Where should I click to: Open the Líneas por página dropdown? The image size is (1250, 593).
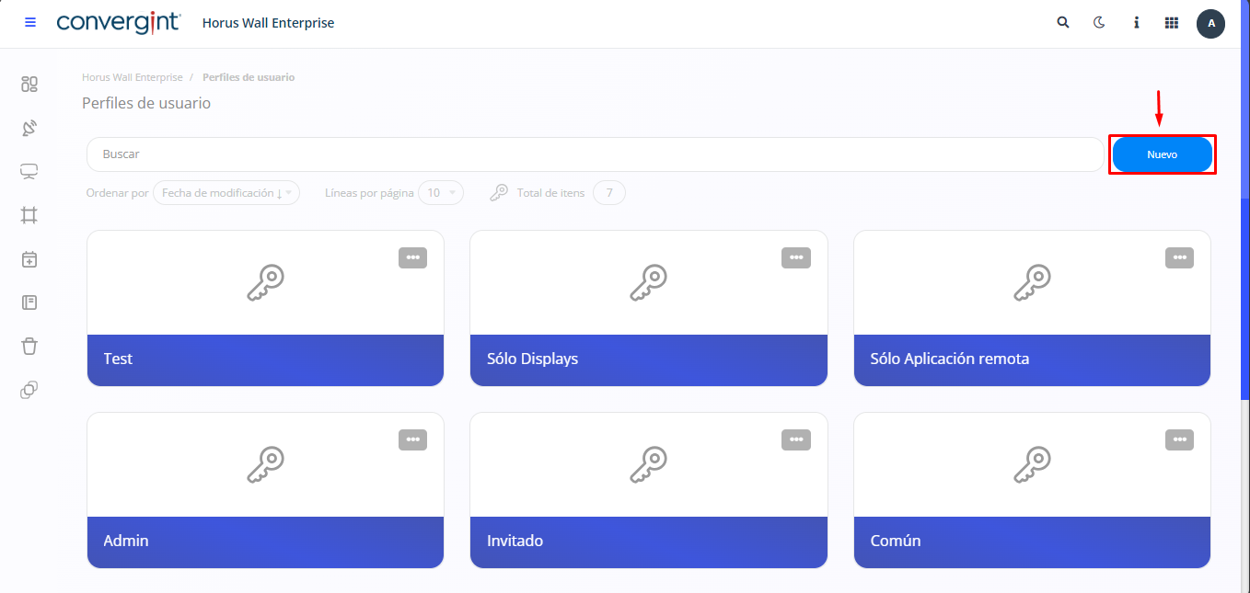(x=441, y=192)
